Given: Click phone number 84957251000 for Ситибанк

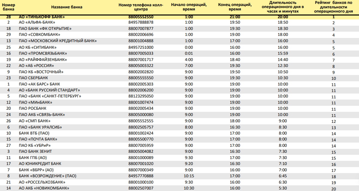Looking at the screenshot, I should tap(141, 47).
